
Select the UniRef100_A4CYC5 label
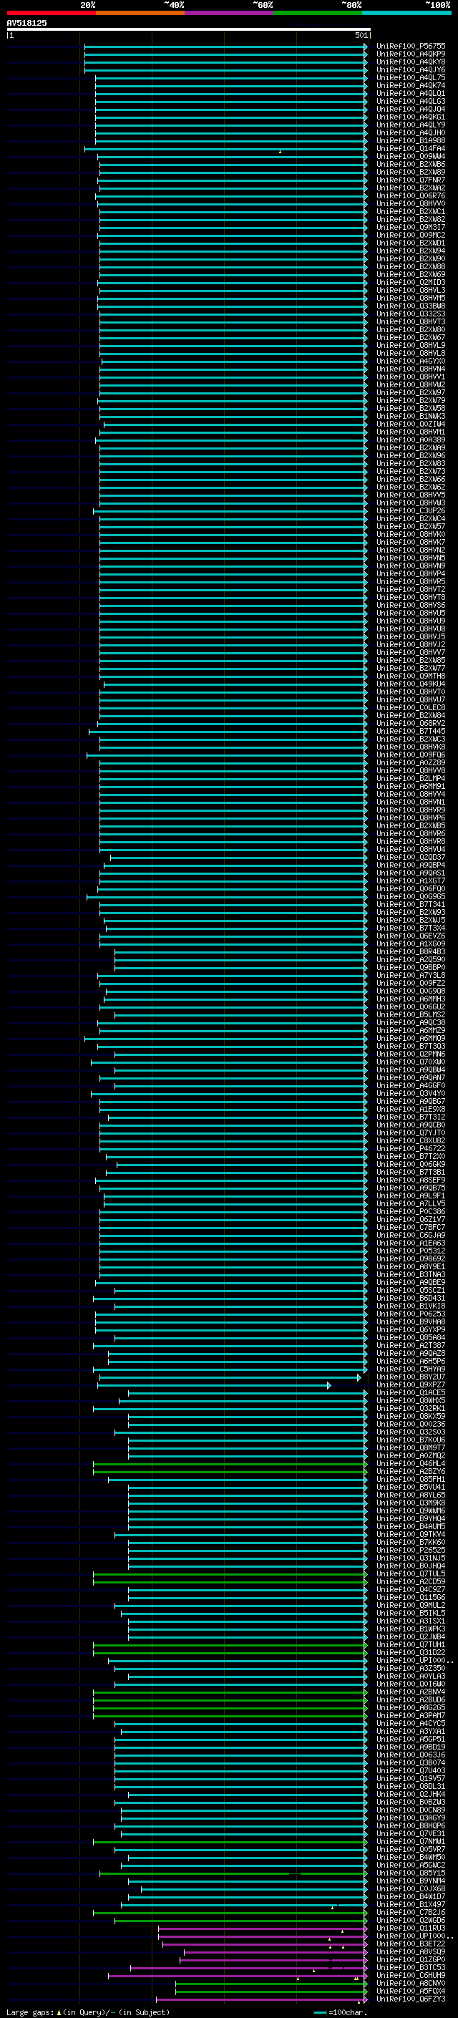coord(411,1724)
